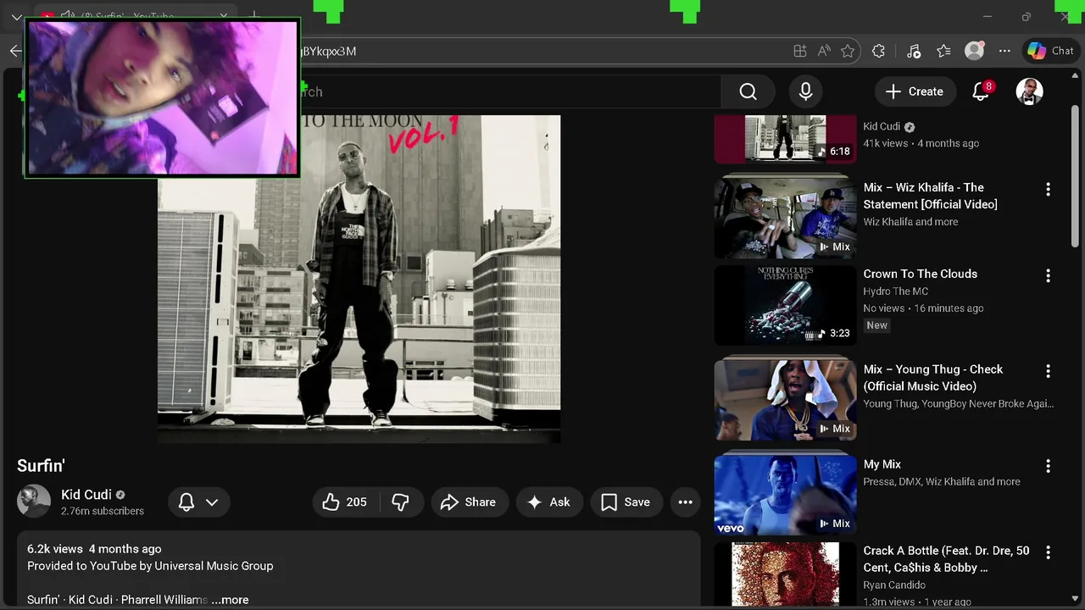Share the Surfin' video
Viewport: 1085px width, 610px height.
pyautogui.click(x=469, y=502)
